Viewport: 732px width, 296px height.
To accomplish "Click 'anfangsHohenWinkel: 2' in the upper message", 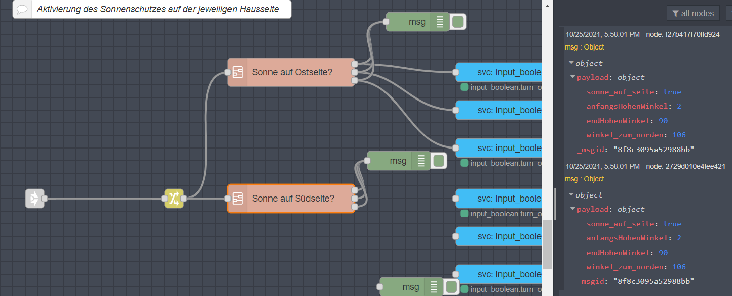I will click(634, 106).
